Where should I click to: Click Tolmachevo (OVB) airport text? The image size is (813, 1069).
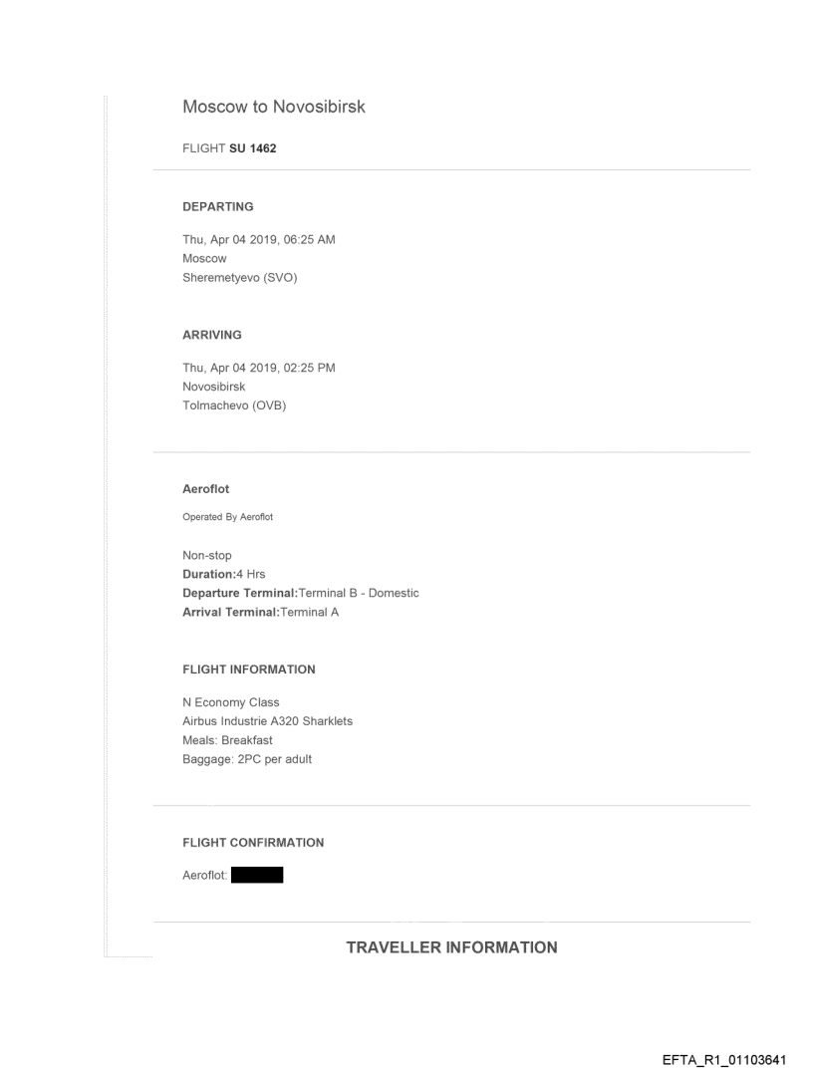[234, 404]
